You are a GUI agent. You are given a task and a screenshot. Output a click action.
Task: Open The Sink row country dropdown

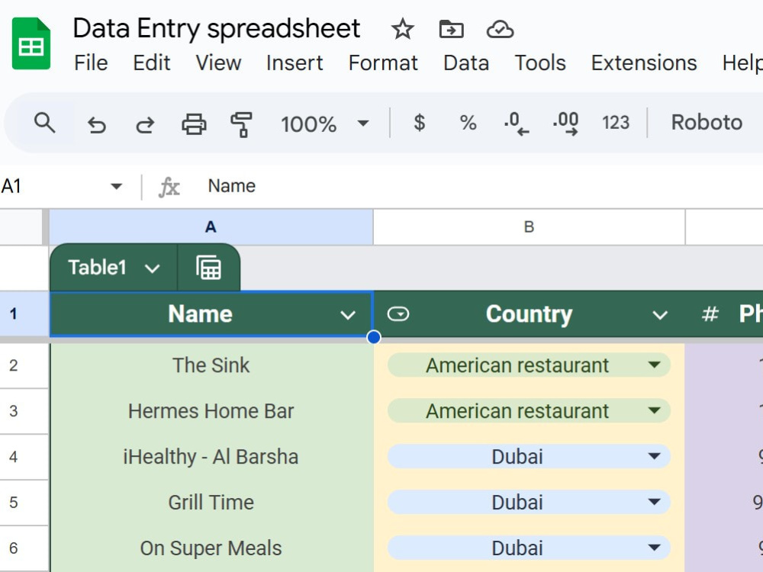click(x=655, y=365)
